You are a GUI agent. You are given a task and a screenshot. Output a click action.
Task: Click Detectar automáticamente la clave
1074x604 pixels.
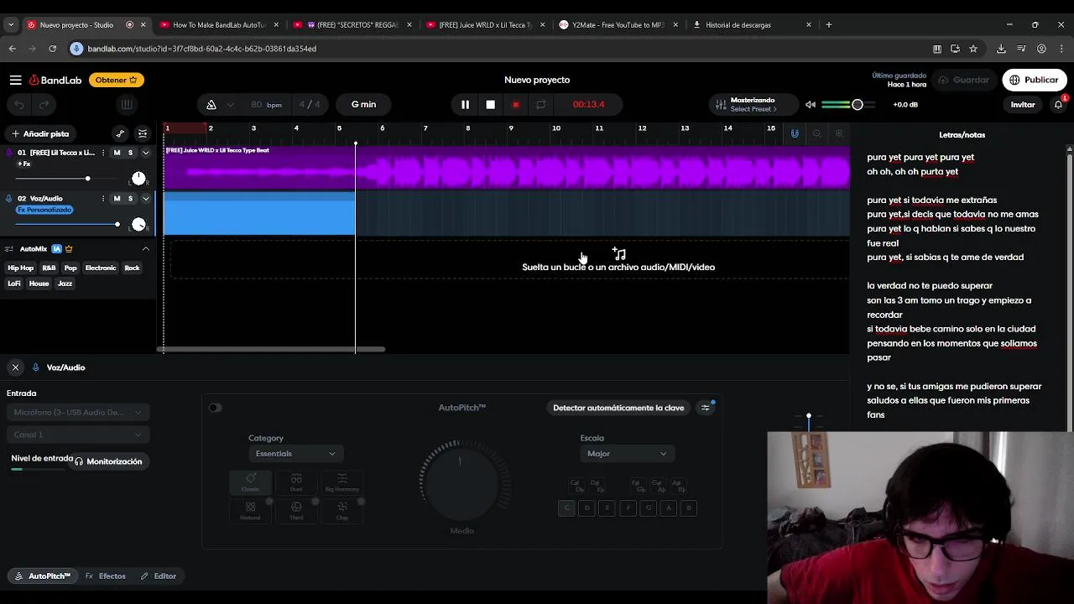click(618, 408)
